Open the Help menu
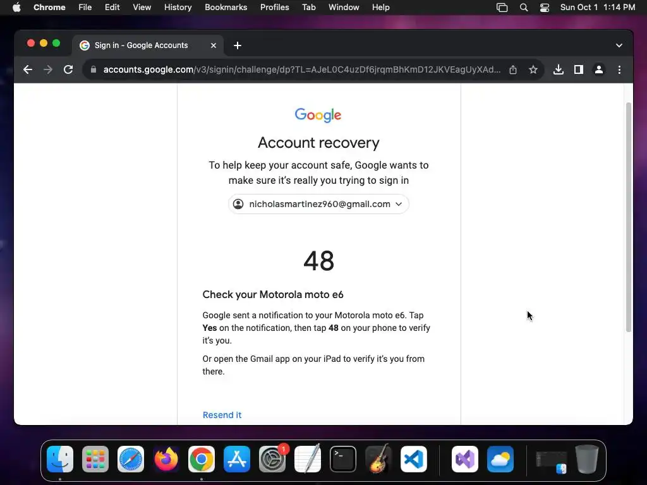The height and width of the screenshot is (485, 647). click(x=380, y=8)
